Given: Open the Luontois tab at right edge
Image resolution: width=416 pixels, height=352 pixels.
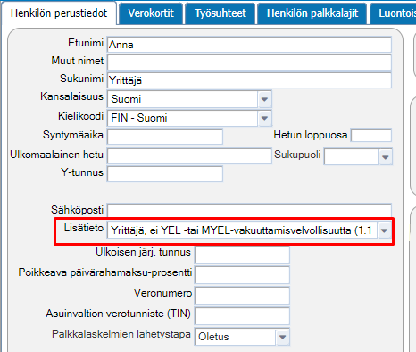Looking at the screenshot, I should coord(393,13).
